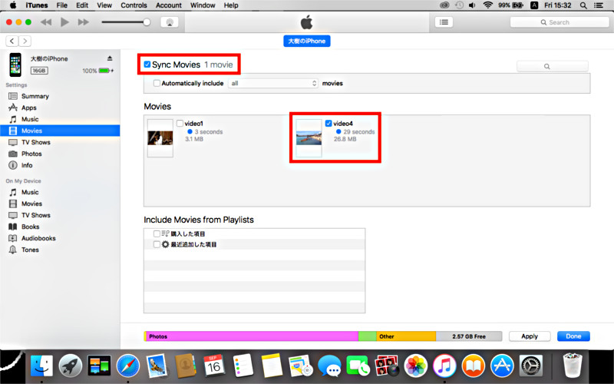Image resolution: width=614 pixels, height=384 pixels.
Task: Click the back navigation chevron
Action: click(12, 41)
